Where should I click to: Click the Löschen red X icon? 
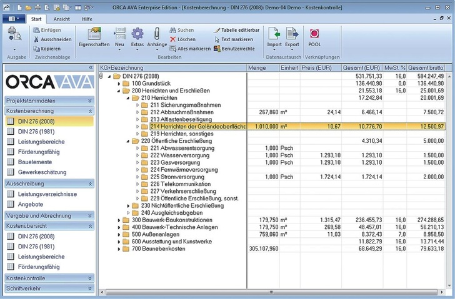tap(172, 39)
